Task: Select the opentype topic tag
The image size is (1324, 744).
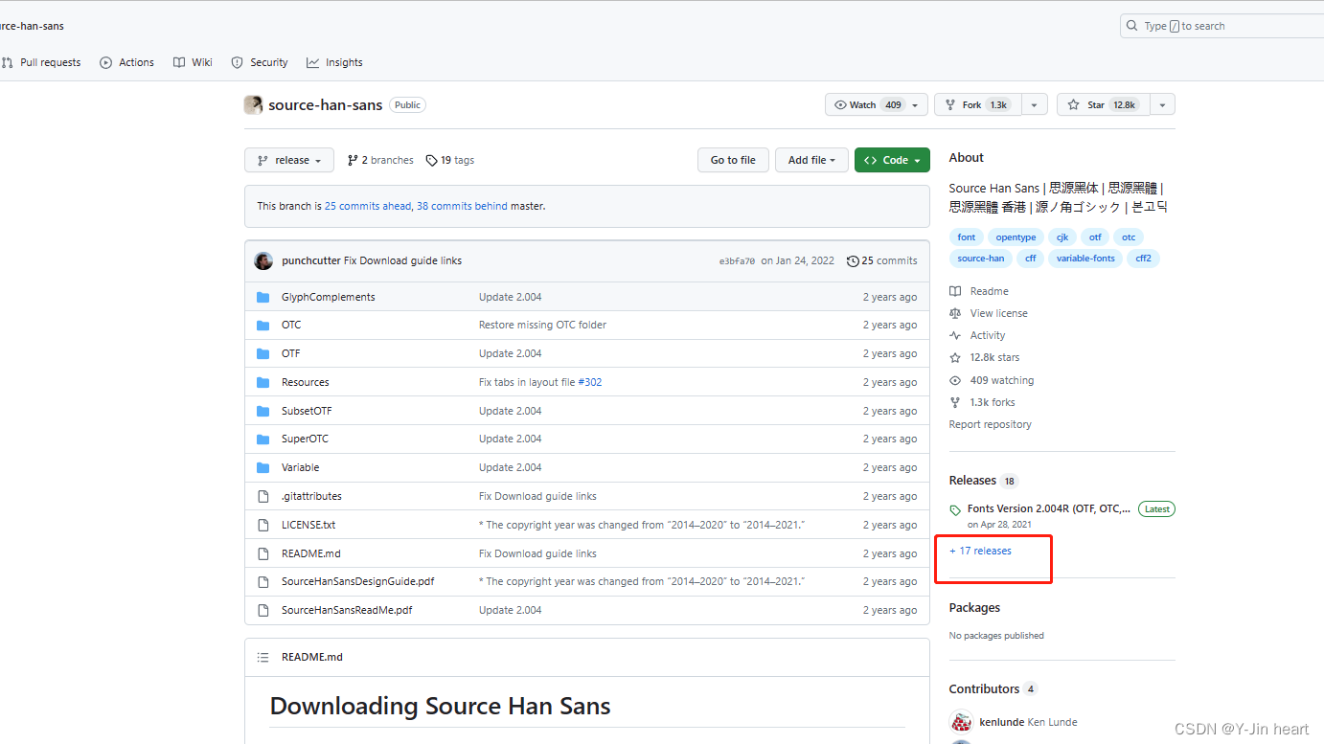Action: coord(1016,237)
